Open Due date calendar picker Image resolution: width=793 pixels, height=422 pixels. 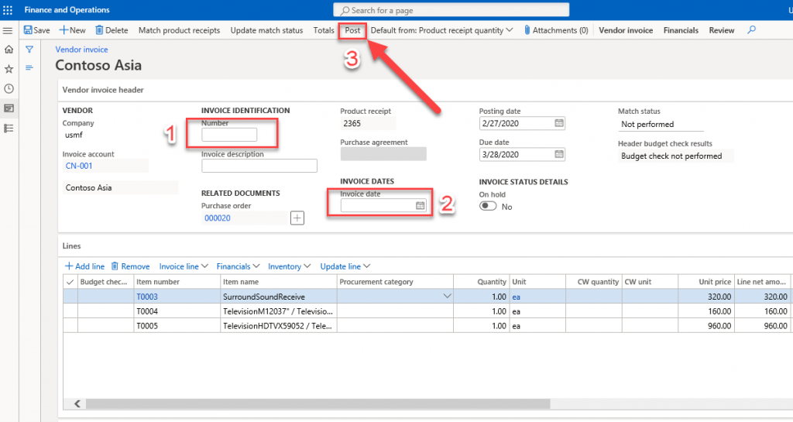559,155
